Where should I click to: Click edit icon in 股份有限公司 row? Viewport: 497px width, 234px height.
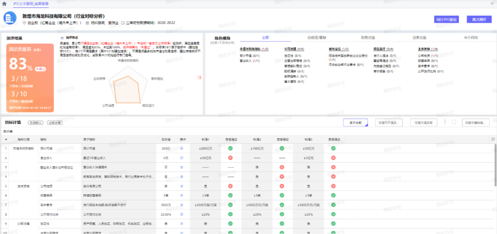(182, 186)
